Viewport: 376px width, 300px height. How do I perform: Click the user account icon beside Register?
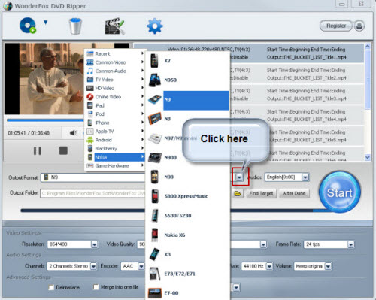pyautogui.click(x=359, y=26)
